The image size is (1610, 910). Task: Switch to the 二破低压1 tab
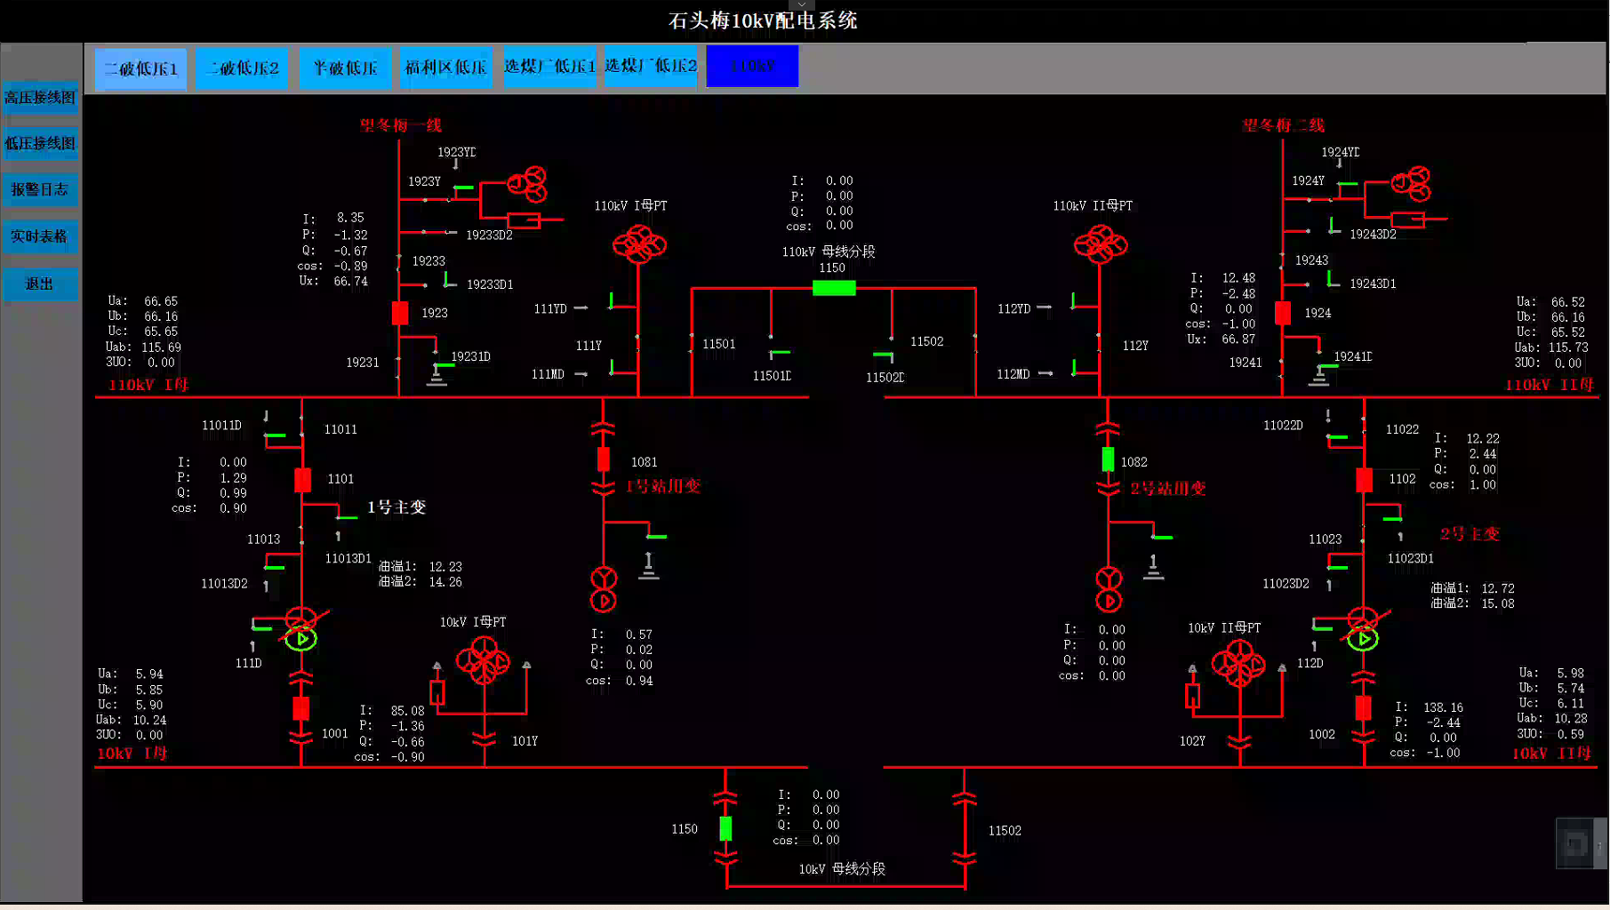(141, 68)
